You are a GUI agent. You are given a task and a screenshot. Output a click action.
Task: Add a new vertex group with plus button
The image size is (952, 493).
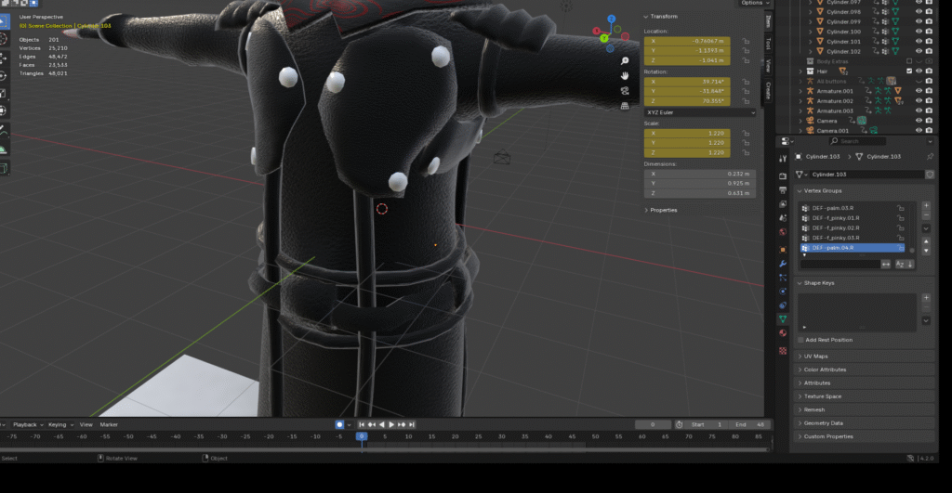tap(926, 205)
